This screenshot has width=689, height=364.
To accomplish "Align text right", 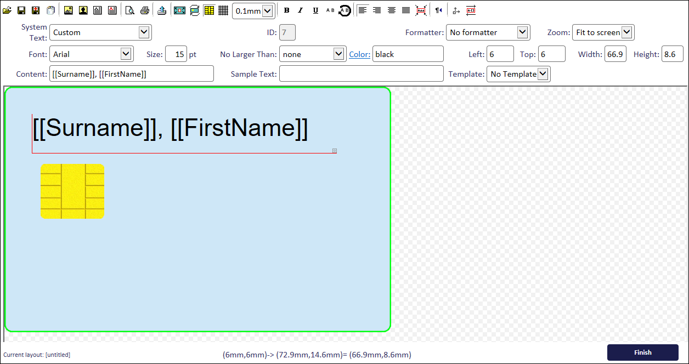I will [x=377, y=10].
